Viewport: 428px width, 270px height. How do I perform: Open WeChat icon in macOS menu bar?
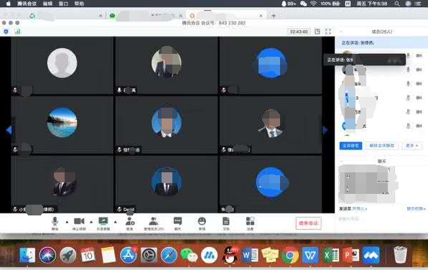[x=304, y=4]
